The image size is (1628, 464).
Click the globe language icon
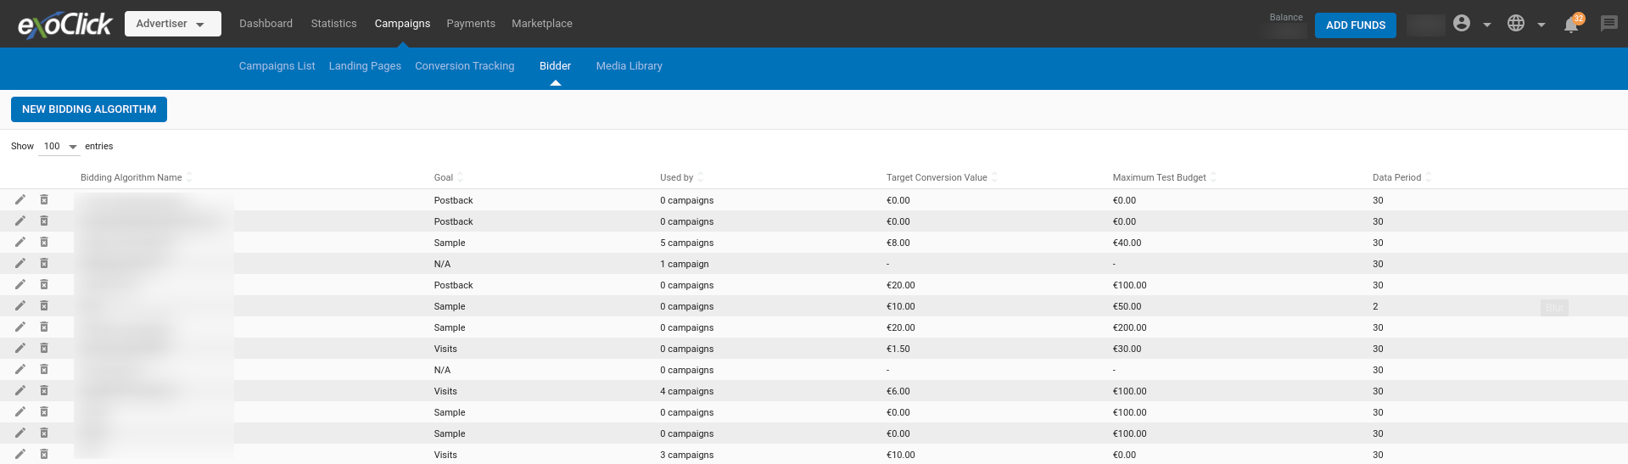[x=1516, y=24]
